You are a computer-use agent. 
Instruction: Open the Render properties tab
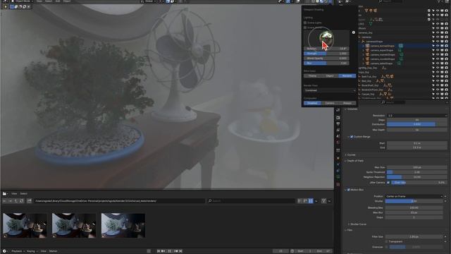[338, 118]
